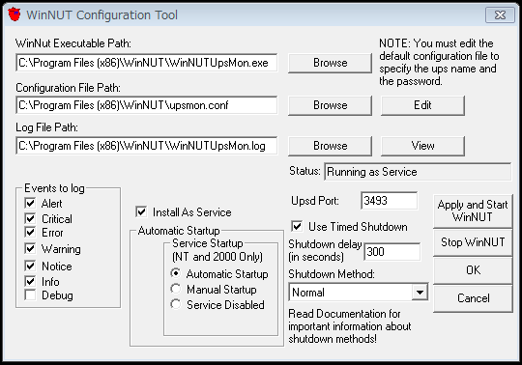Toggle the Critical event checkbox
This screenshot has height=365, width=522.
[30, 218]
